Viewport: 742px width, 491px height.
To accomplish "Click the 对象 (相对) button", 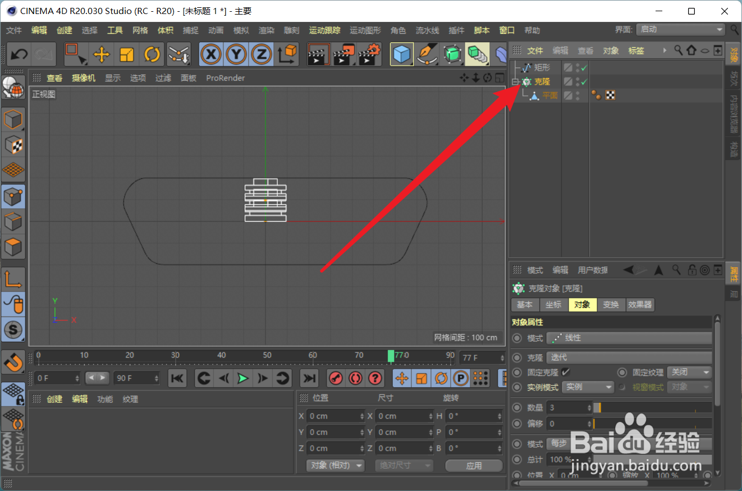I will (335, 465).
